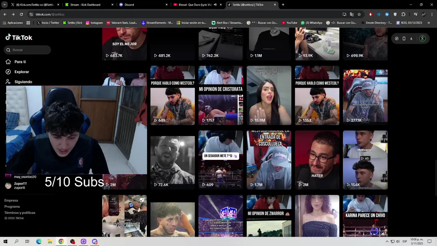Open the media control playlist icon
437x246 pixels.
[x=415, y=14]
